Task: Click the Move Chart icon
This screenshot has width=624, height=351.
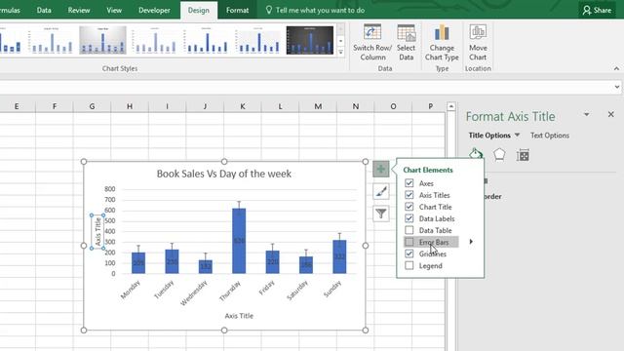Action: tap(478, 32)
